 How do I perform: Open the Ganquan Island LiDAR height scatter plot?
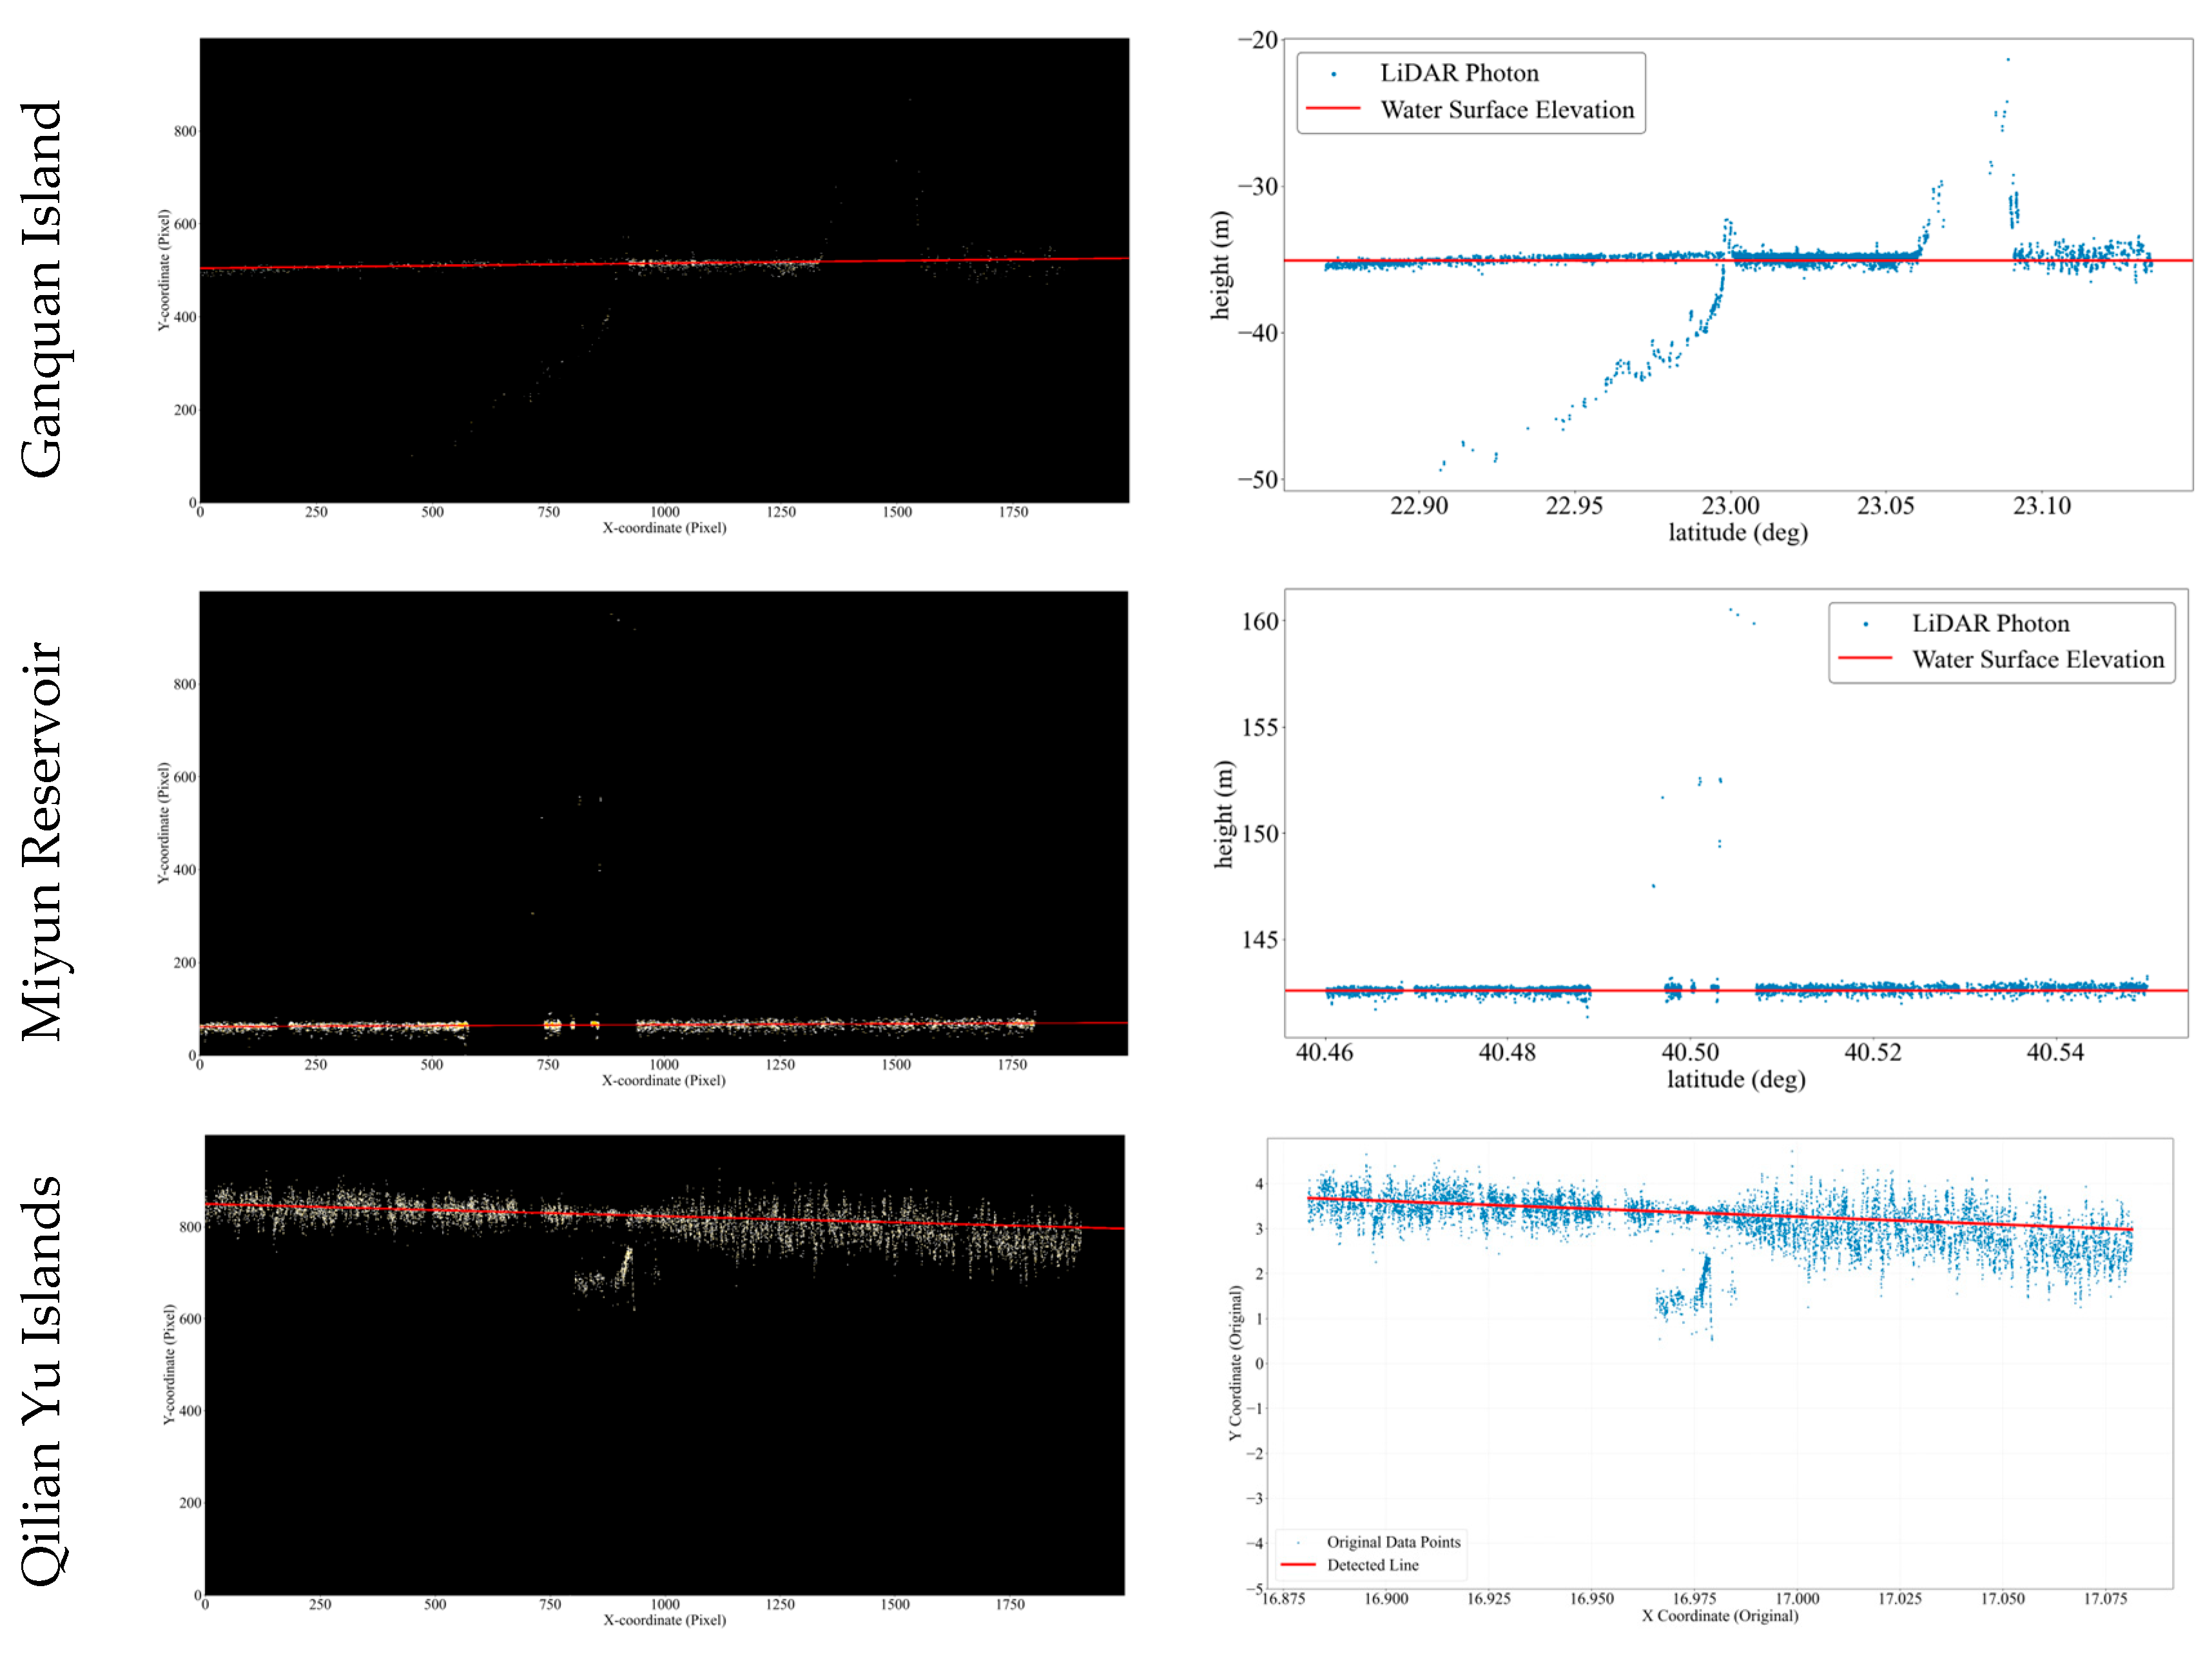coord(1738,264)
